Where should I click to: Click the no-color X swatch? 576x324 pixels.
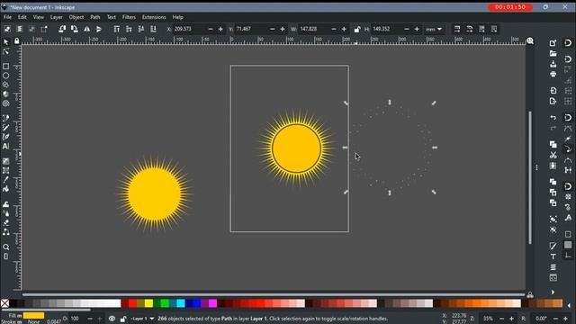tap(4, 303)
